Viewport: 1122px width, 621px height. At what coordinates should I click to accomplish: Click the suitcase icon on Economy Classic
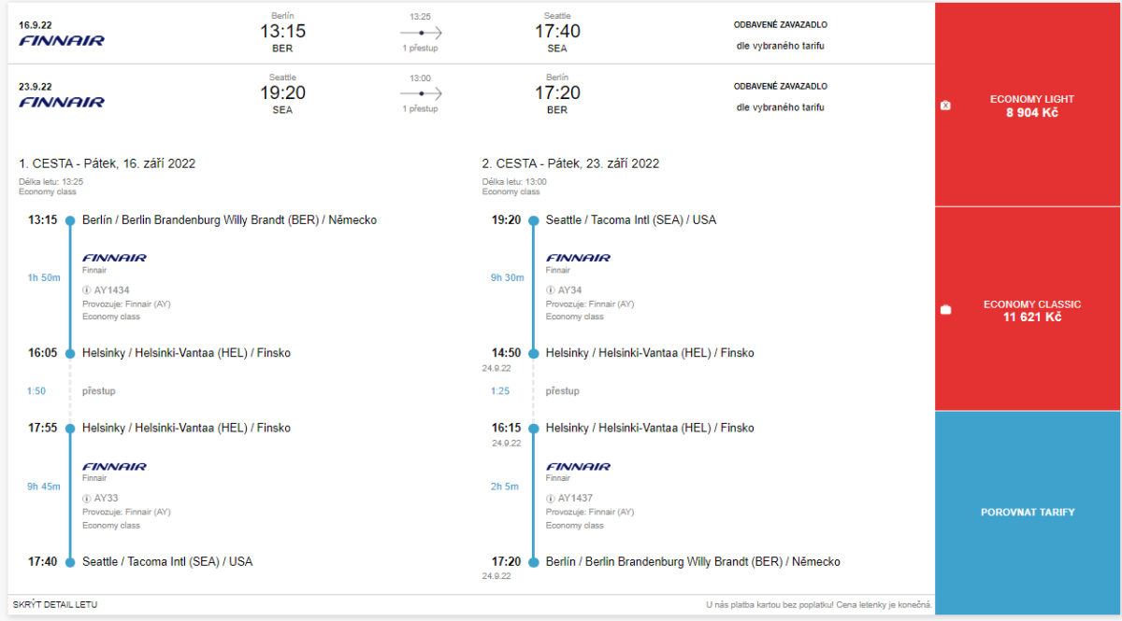coord(945,310)
